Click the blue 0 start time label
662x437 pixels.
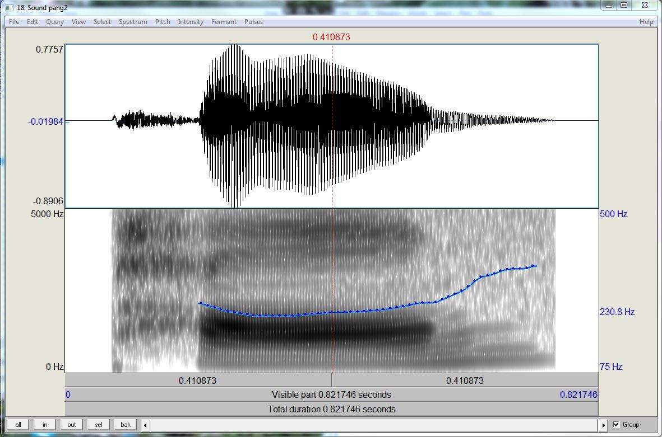(68, 395)
